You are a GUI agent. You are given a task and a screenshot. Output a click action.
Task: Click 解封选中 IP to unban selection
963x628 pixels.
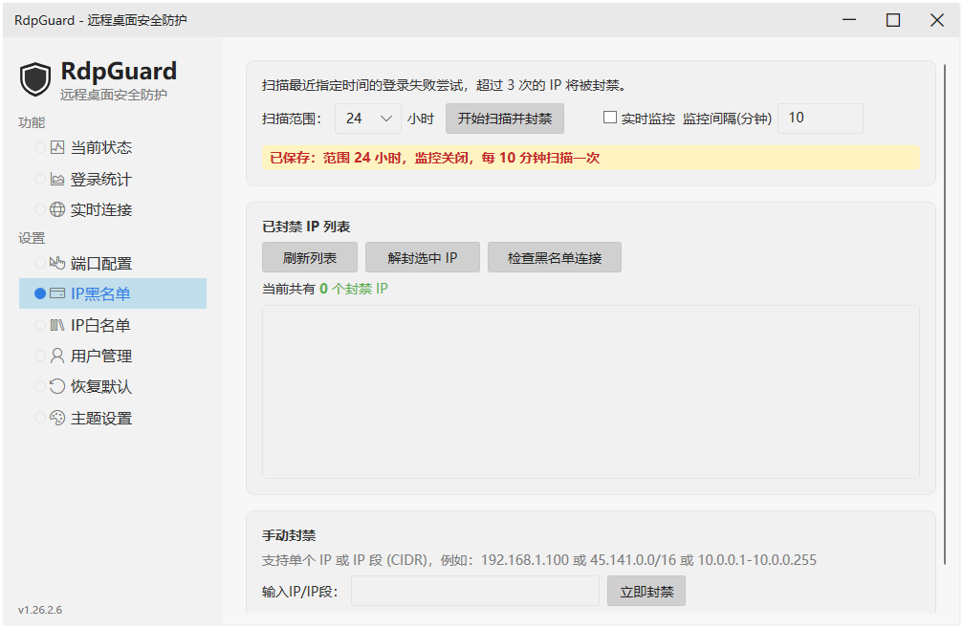[x=422, y=257]
